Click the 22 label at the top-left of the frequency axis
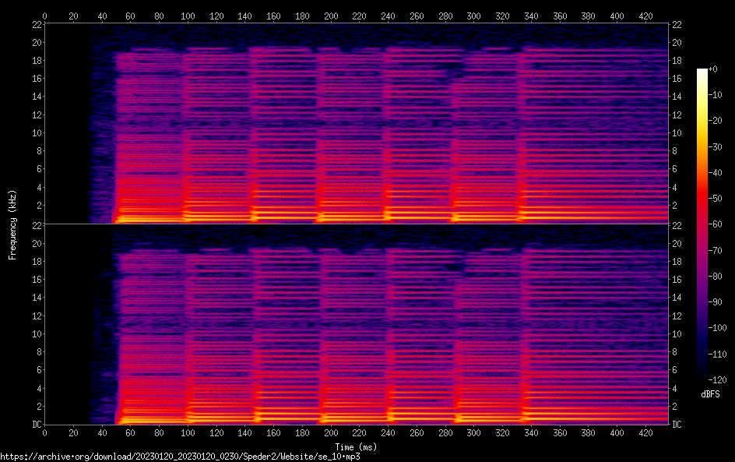The image size is (735, 462). (37, 24)
